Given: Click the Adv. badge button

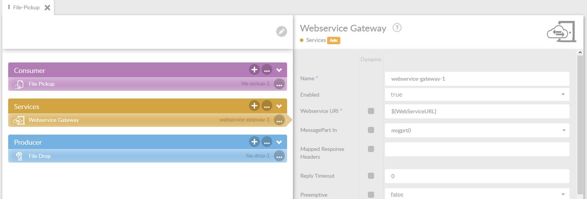Looking at the screenshot, I should (x=334, y=40).
